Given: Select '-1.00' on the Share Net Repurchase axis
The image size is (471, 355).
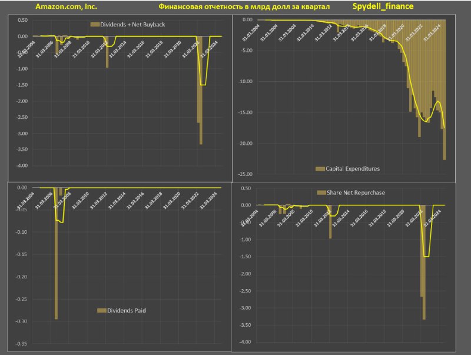Looking at the screenshot, I should (x=245, y=240).
